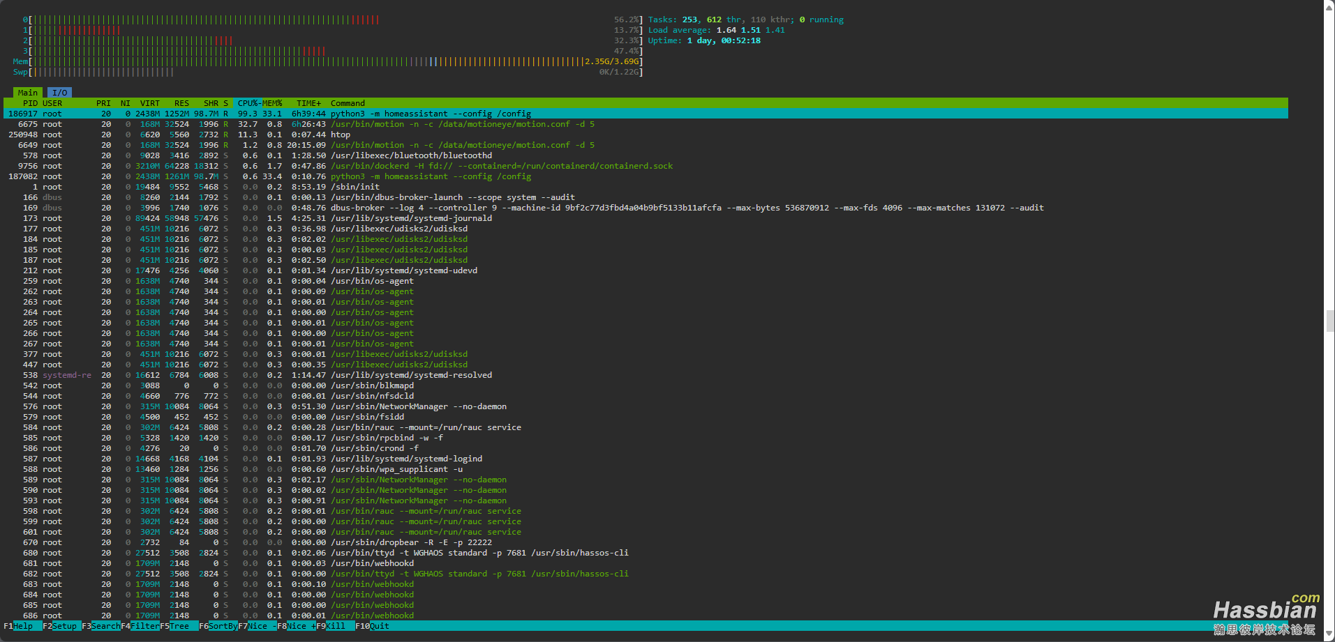Select the systemd-logind process row
Screen dimensions: 1335x642
click(x=646, y=459)
